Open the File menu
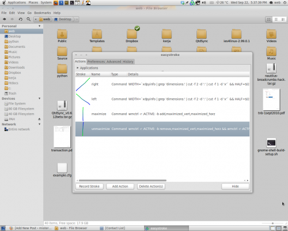This screenshot has height=231, width=288. tap(4, 13)
